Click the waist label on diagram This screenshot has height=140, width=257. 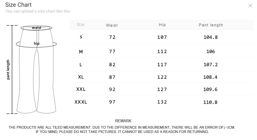click(37, 28)
